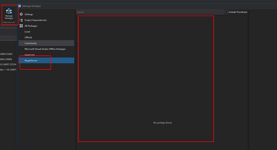
Task: Open Project Dependencies section
Action: coord(46,20)
